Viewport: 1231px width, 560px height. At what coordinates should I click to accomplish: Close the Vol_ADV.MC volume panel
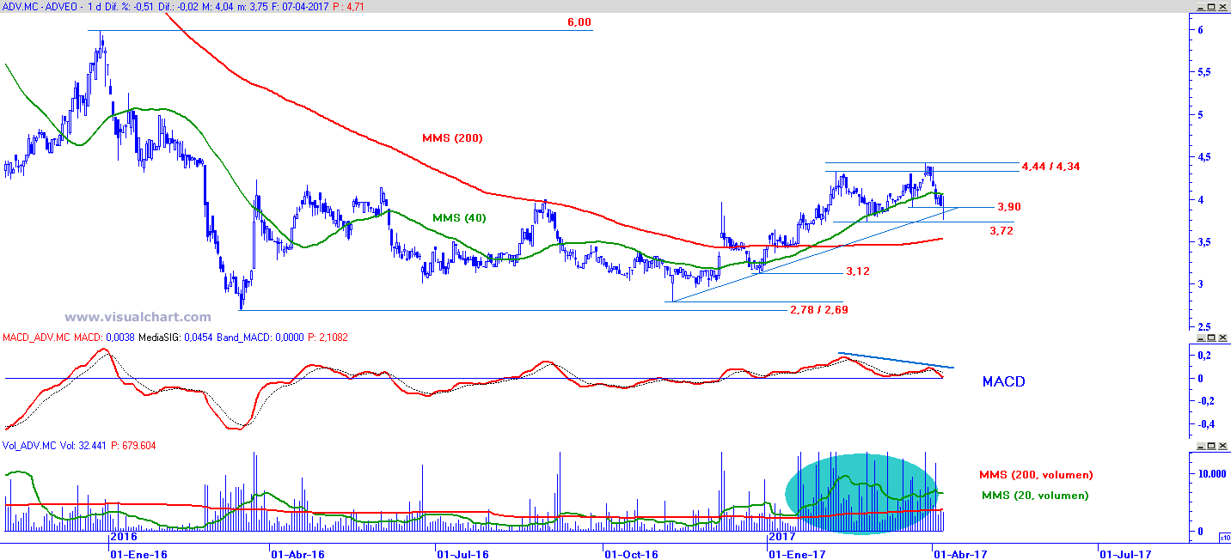click(1223, 446)
